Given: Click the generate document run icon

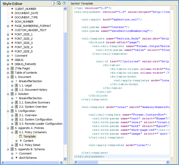Looking at the screenshot, I should coord(59,3).
